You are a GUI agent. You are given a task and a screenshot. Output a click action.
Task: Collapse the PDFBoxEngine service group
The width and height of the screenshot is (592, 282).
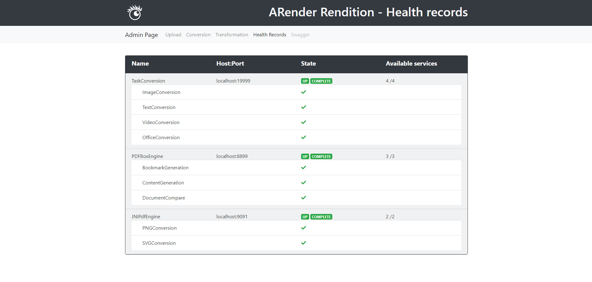coord(147,156)
